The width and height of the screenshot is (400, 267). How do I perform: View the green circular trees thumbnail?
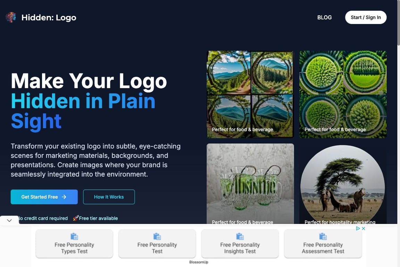coord(343,94)
